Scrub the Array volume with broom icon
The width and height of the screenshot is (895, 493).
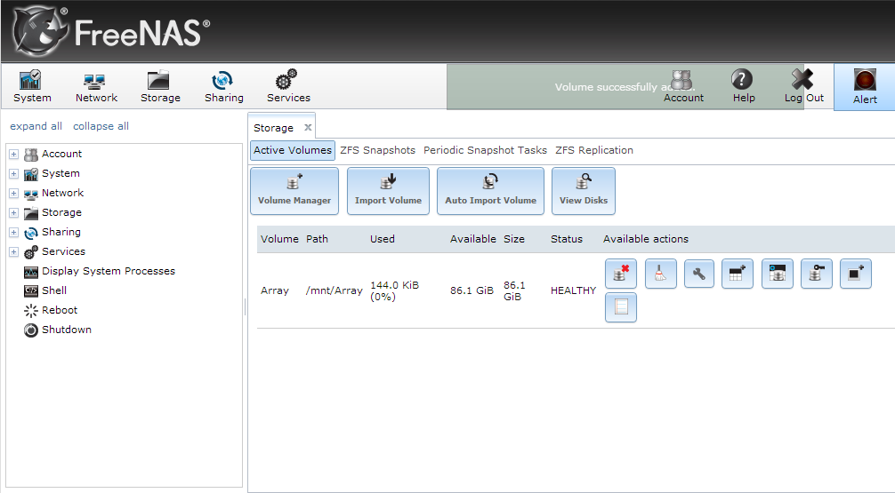tap(660, 274)
